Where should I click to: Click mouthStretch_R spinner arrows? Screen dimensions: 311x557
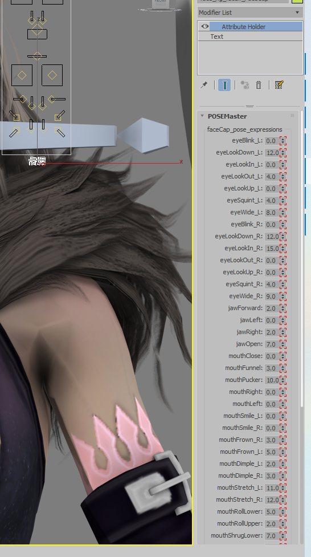pyautogui.click(x=283, y=499)
